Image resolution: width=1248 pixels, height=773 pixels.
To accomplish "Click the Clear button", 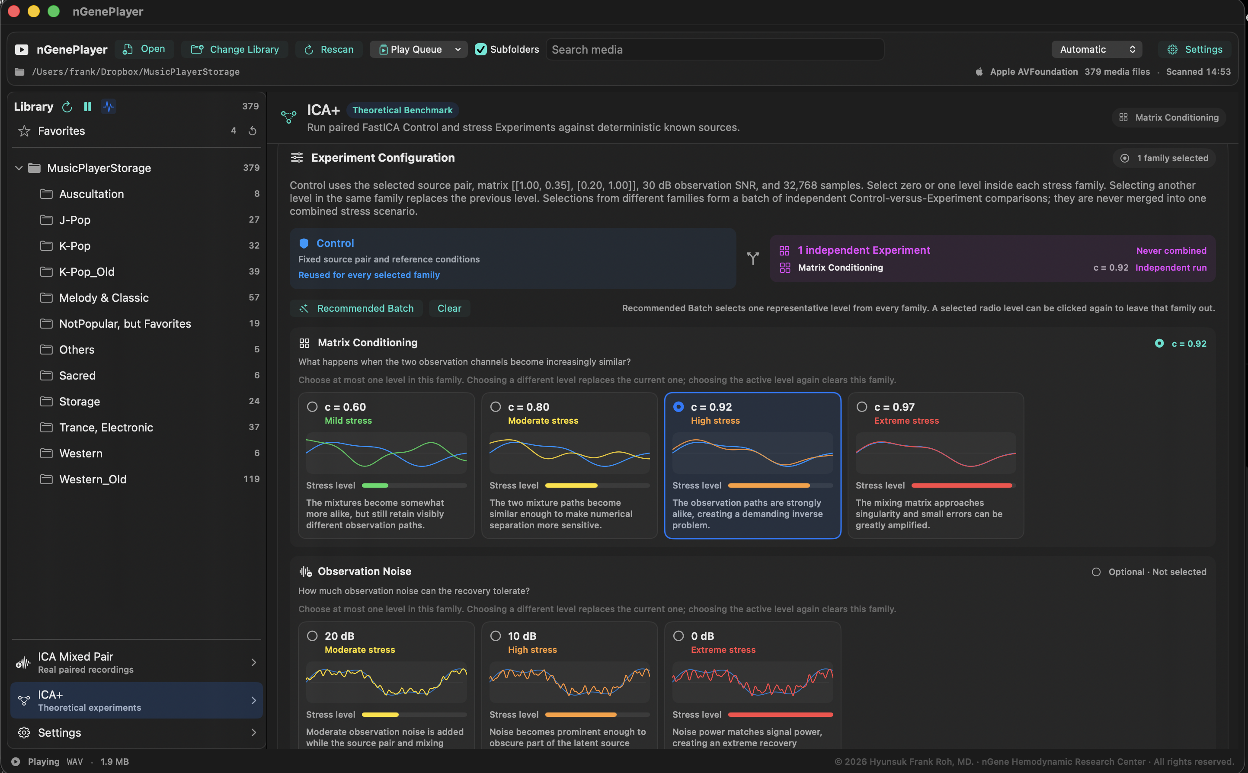I will 449,308.
